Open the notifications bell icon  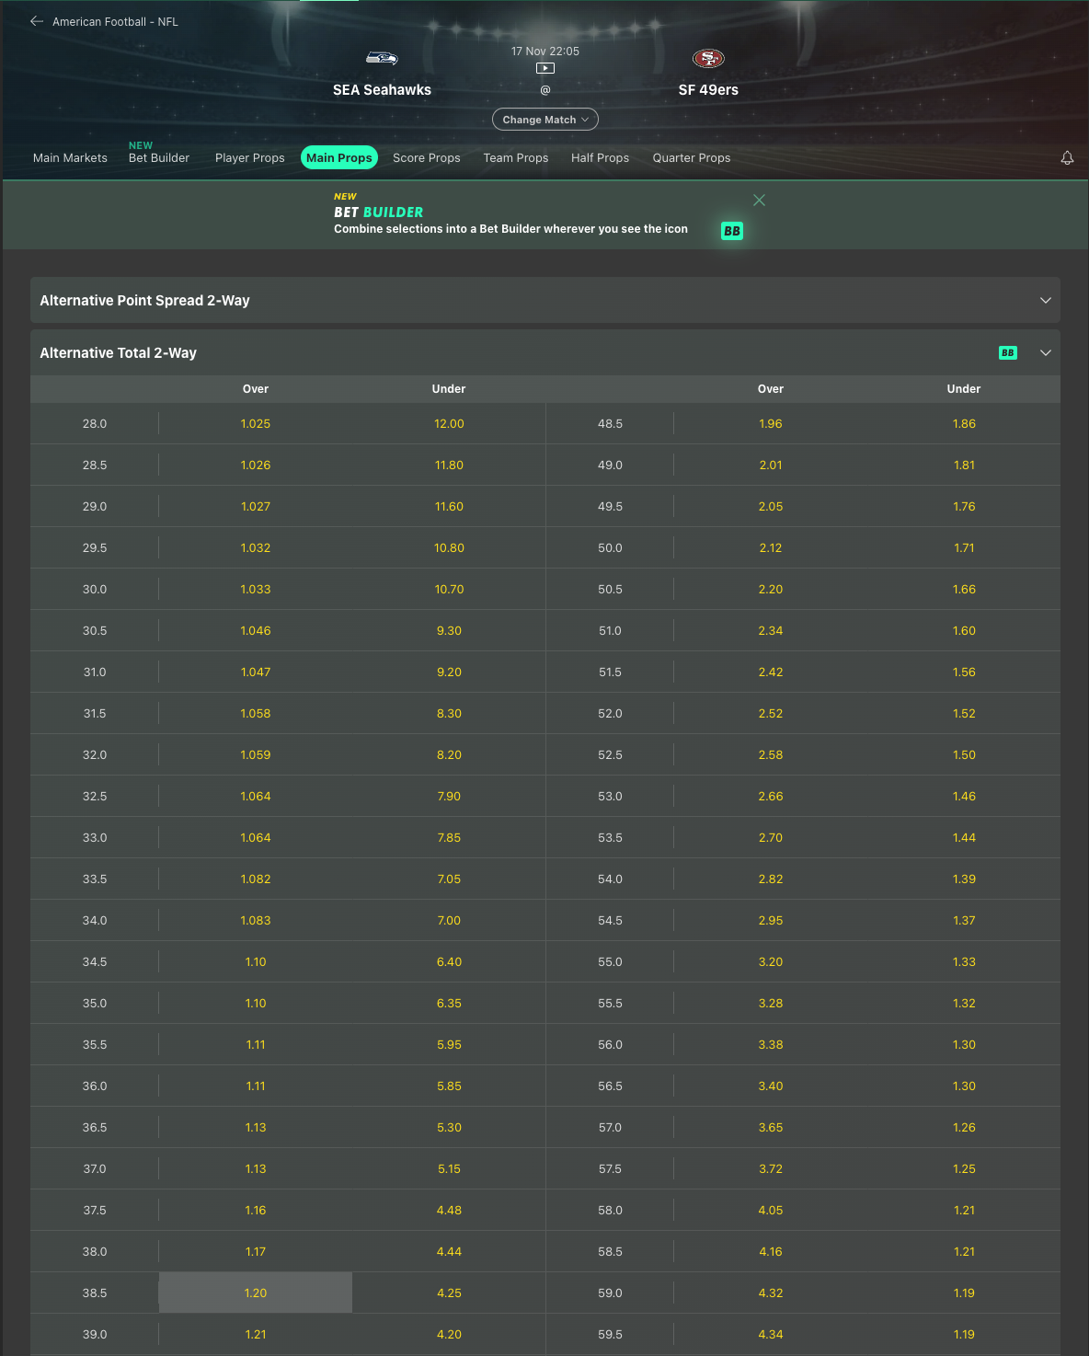pyautogui.click(x=1067, y=158)
